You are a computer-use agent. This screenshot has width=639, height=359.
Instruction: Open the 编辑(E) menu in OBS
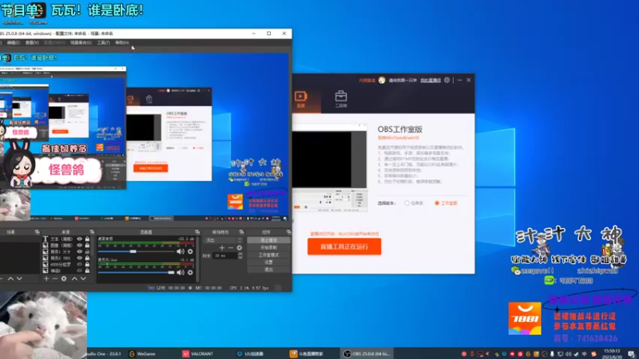pyautogui.click(x=13, y=43)
